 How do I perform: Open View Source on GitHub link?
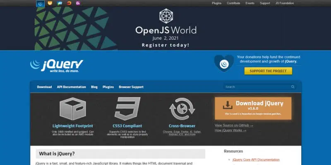pyautogui.click(x=234, y=125)
